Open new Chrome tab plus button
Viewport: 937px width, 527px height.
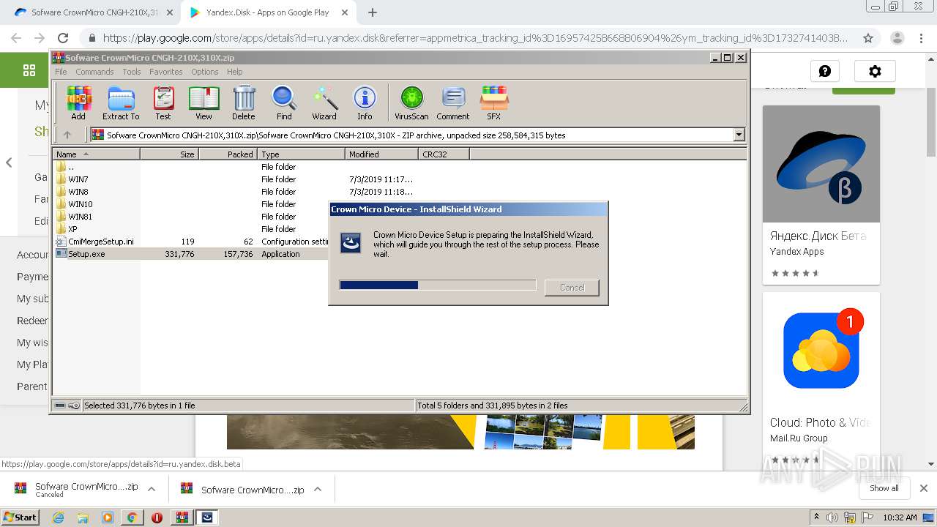[373, 12]
